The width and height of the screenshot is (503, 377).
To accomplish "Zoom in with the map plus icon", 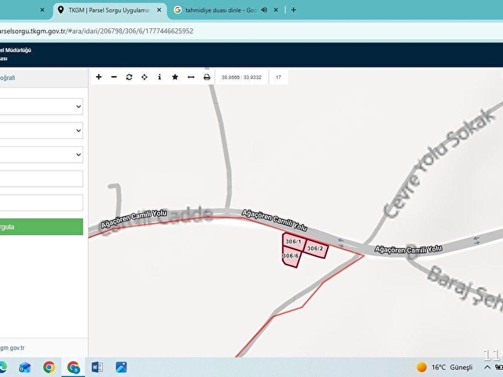I will click(x=98, y=77).
